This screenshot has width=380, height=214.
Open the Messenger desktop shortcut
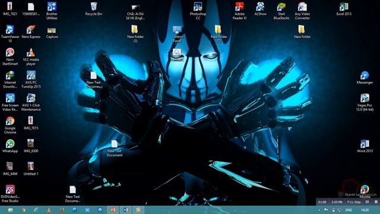pos(365,77)
